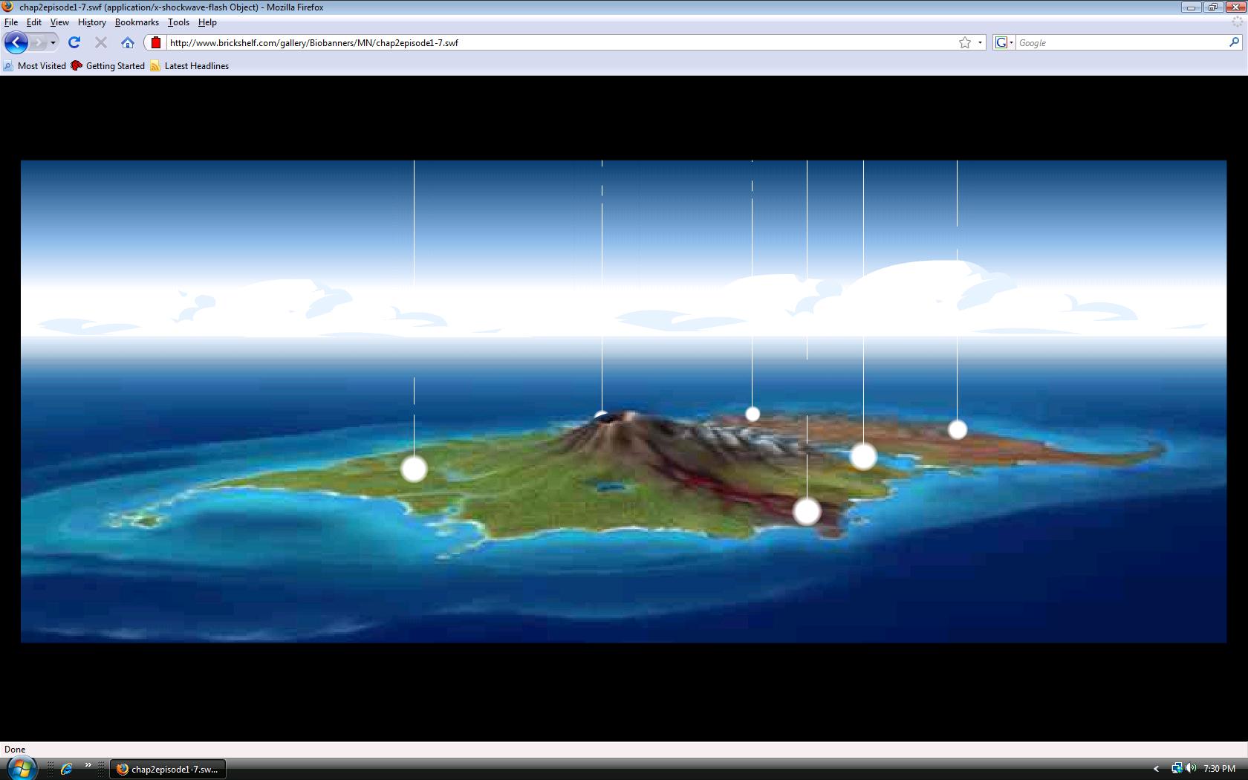Click the Stop loading X button
The width and height of the screenshot is (1248, 780).
101,42
